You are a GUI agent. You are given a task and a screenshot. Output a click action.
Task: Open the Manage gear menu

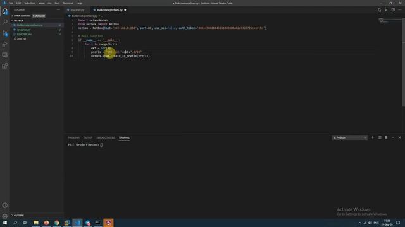click(5, 216)
